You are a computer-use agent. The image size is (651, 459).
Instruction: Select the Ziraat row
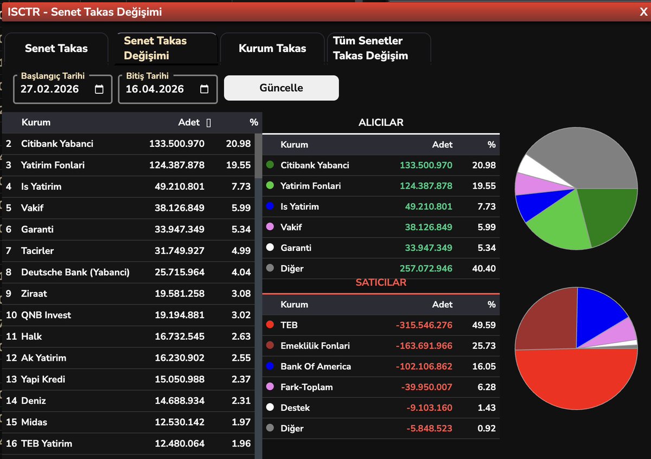[129, 294]
